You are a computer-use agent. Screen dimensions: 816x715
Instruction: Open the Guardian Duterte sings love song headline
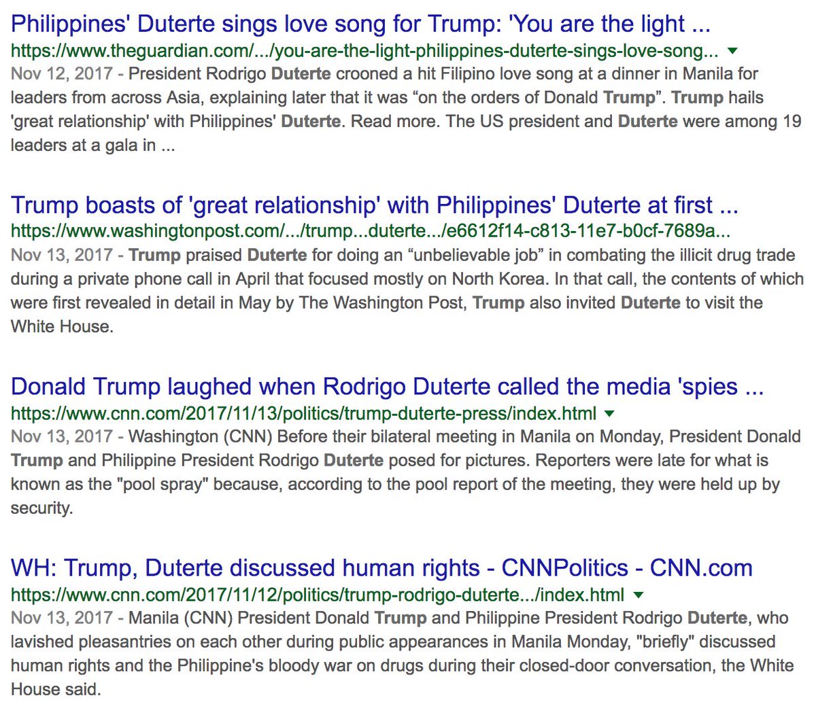point(360,24)
